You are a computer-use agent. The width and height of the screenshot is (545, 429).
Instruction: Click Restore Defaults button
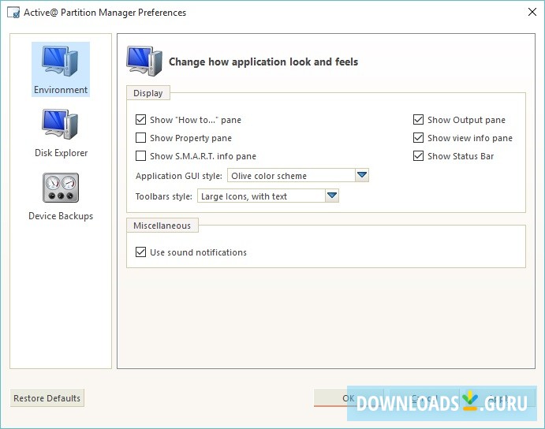(x=47, y=397)
